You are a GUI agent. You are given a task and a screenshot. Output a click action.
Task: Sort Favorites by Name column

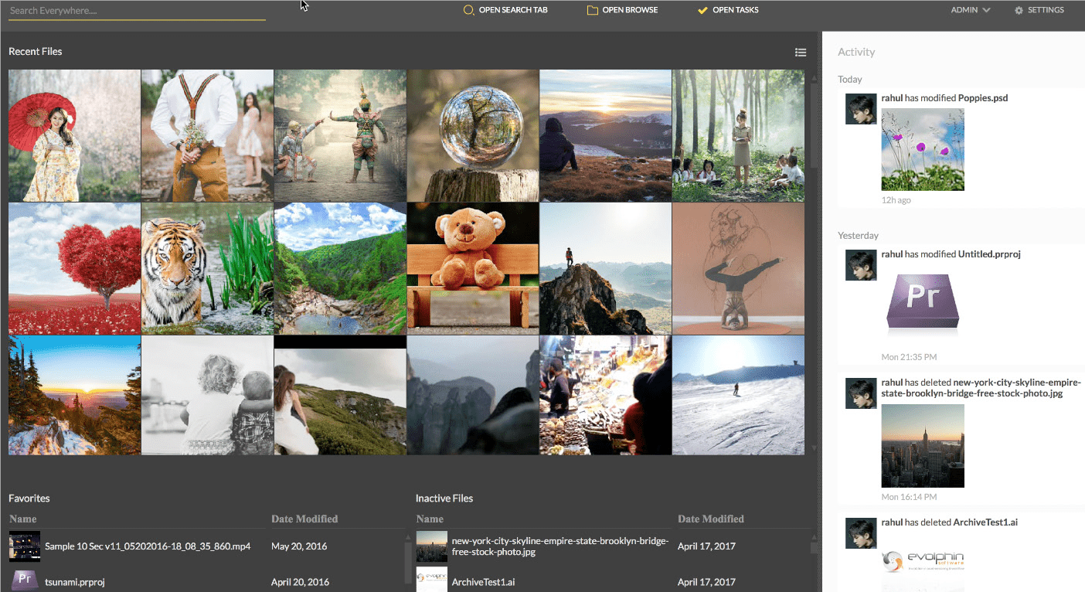click(22, 519)
